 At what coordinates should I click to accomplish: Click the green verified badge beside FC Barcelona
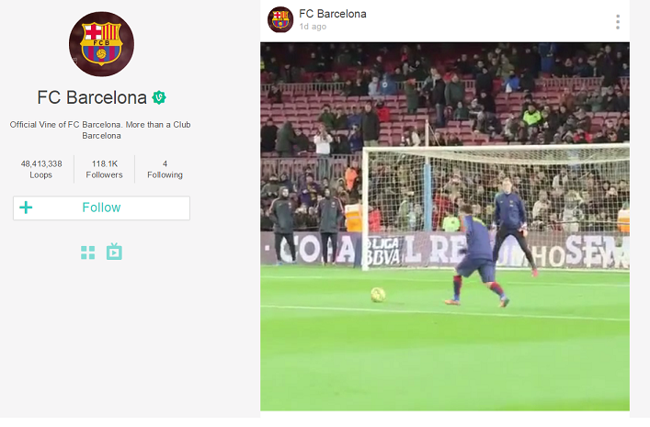pyautogui.click(x=159, y=97)
